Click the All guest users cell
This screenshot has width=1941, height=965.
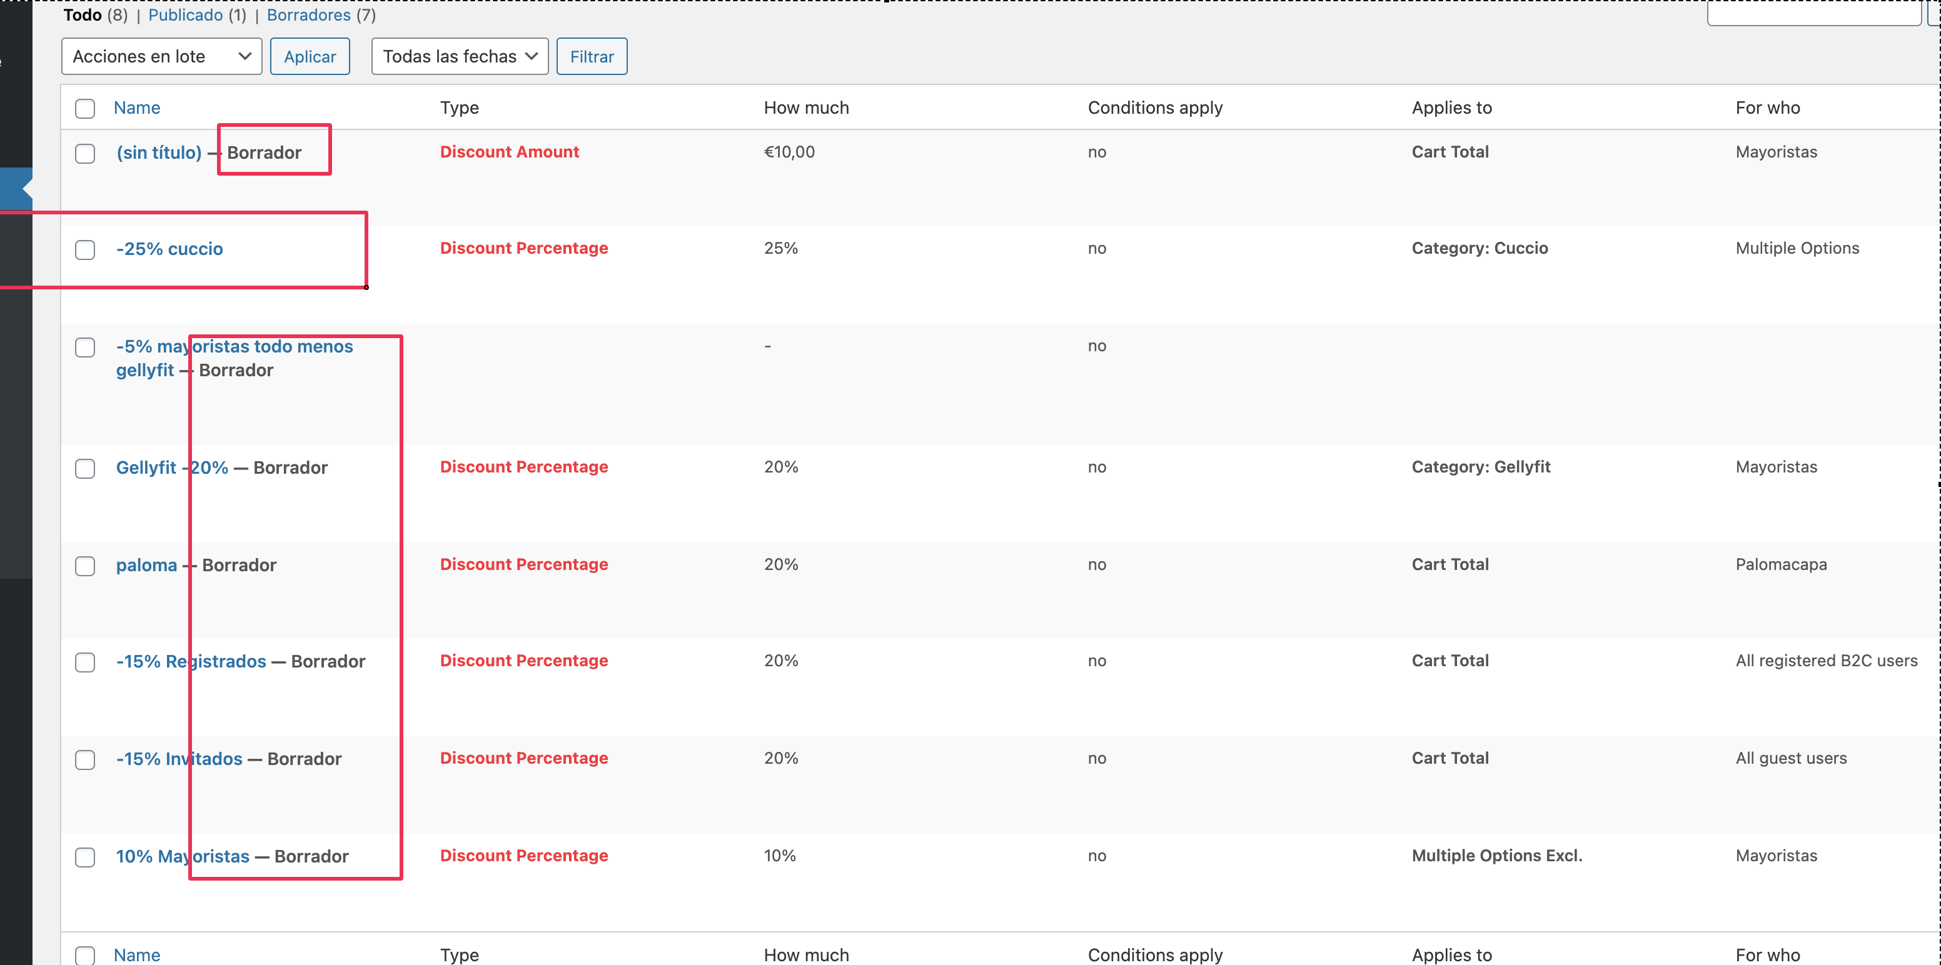click(1791, 758)
